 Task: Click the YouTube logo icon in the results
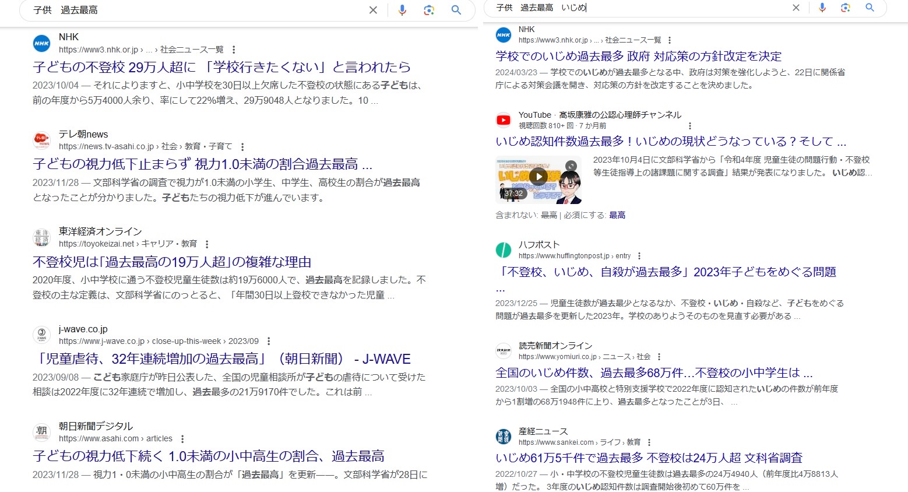[x=504, y=120]
